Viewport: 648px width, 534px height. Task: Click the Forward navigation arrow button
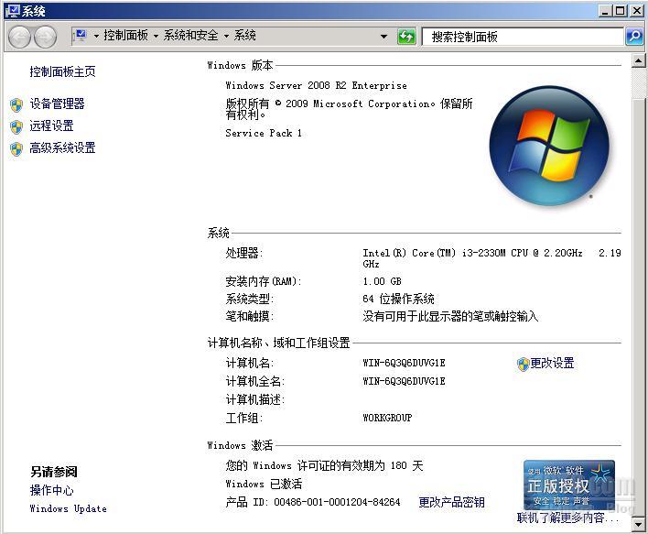click(x=45, y=38)
